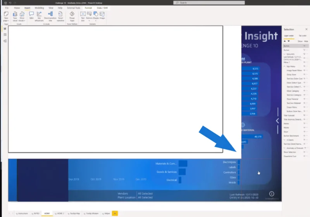Click the left chevron to open nav panel
The height and width of the screenshot is (217, 310).
click(277, 121)
